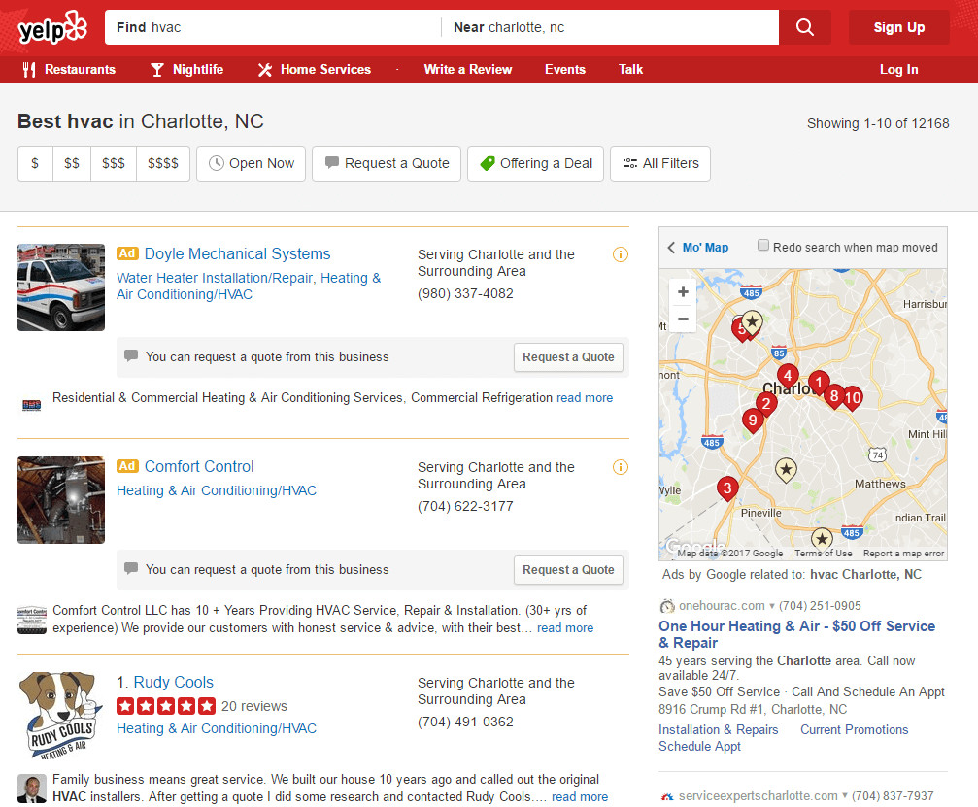Open the Home Services menu
Screen dimensions: 978x807
pyautogui.click(x=315, y=69)
